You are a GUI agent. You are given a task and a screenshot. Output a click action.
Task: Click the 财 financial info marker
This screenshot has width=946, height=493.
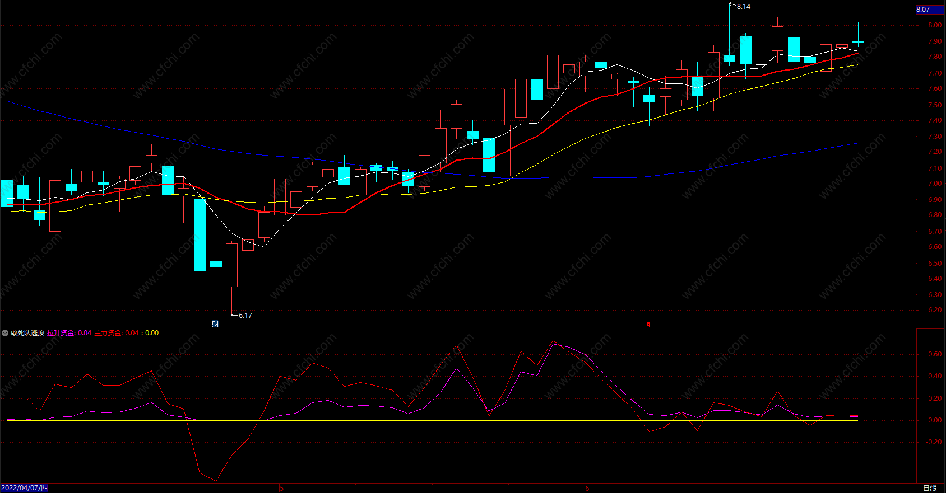215,324
